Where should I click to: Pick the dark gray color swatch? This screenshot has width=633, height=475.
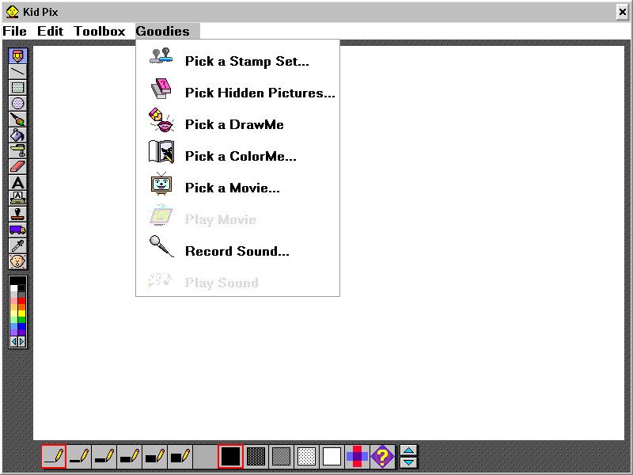pyautogui.click(x=22, y=294)
